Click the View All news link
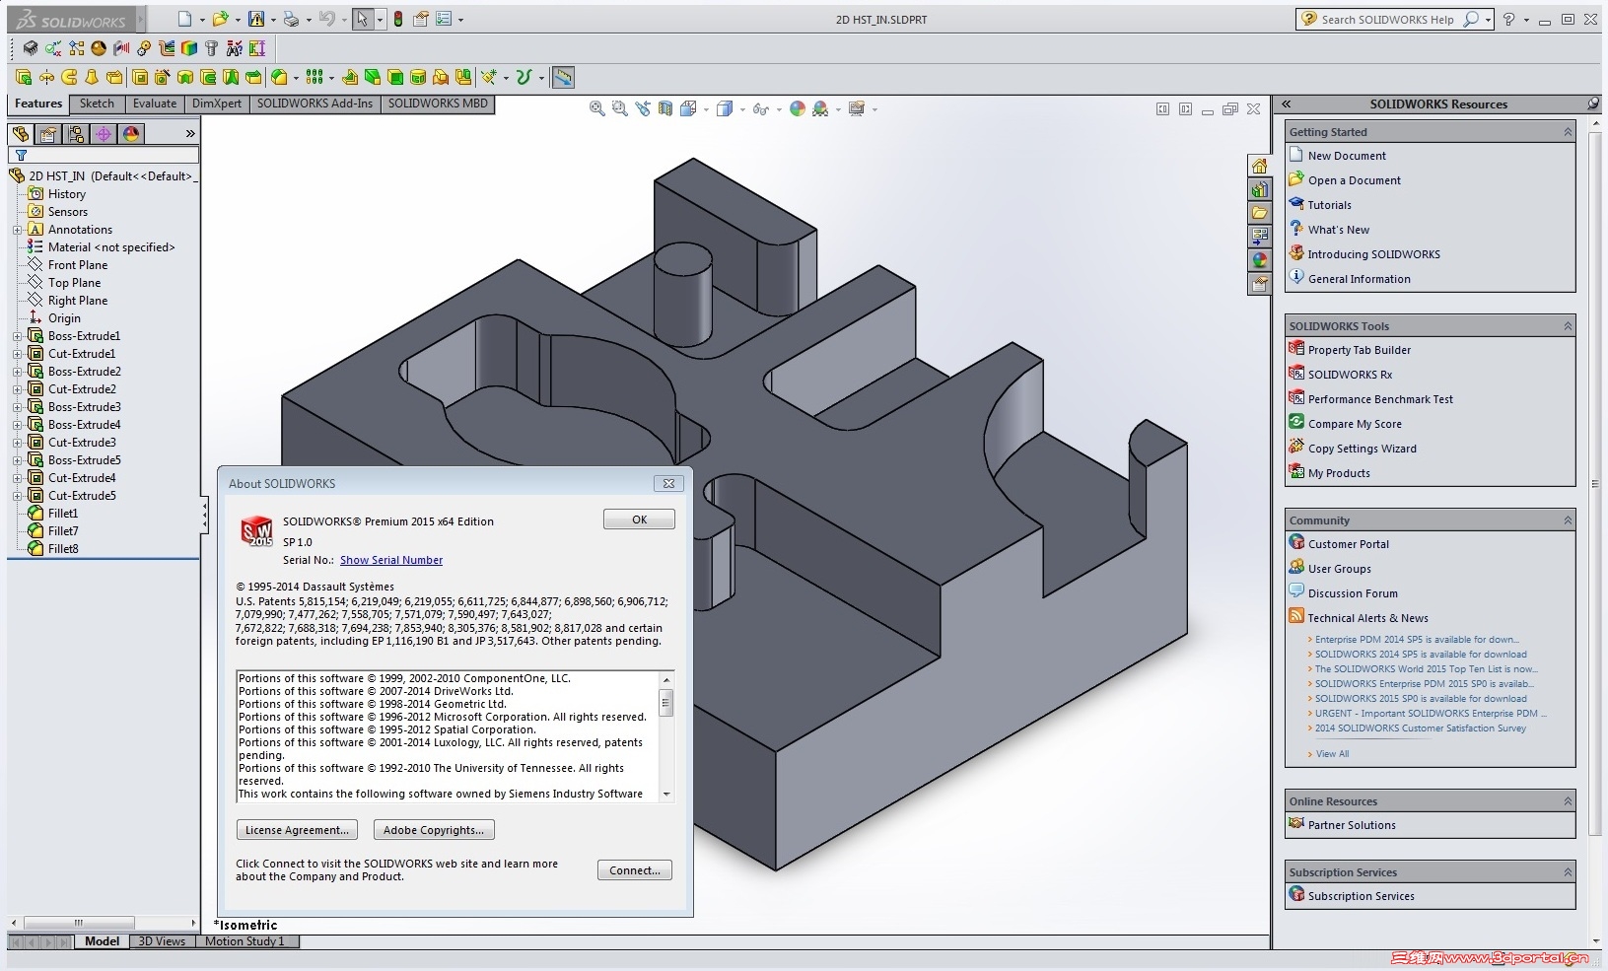 [1332, 754]
